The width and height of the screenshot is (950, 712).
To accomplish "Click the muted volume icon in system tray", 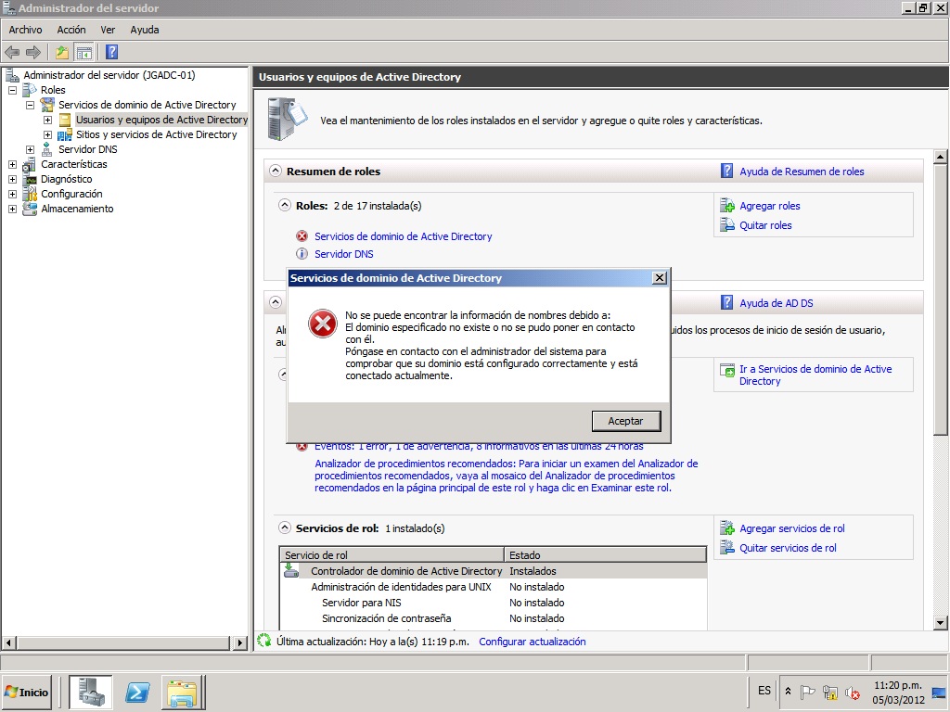I will [852, 693].
